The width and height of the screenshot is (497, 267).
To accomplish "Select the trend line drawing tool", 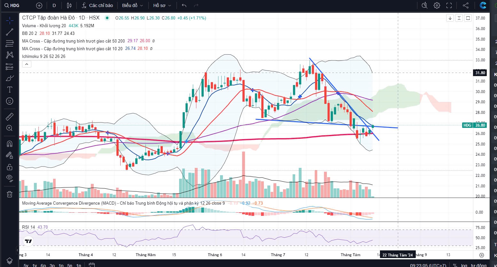I will [10, 32].
